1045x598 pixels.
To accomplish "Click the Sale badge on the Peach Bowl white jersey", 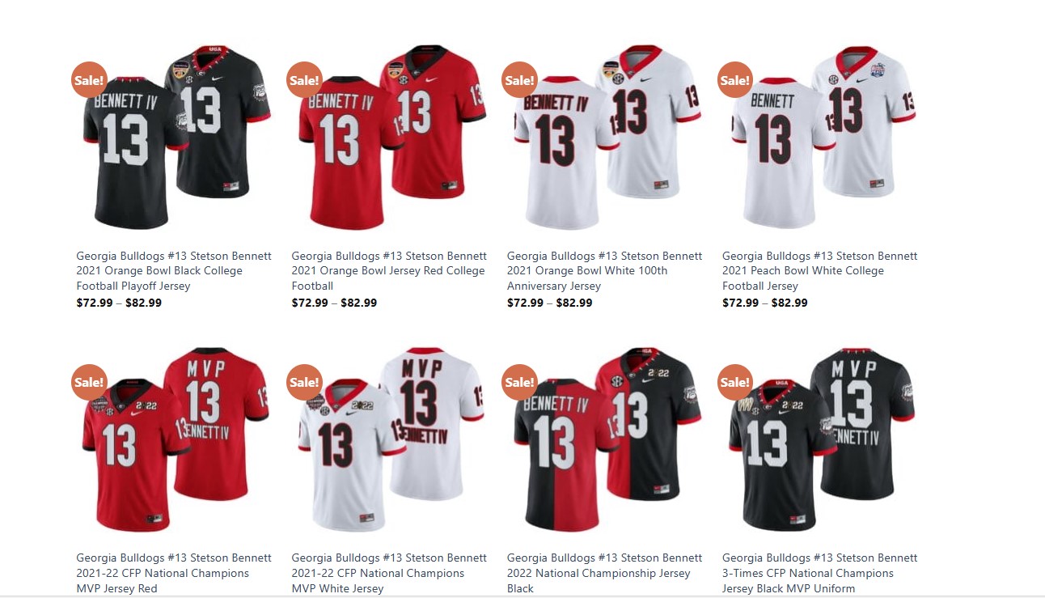I will coord(734,80).
